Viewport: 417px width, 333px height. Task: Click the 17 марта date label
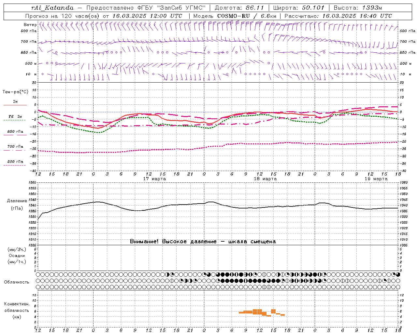pyautogui.click(x=154, y=179)
